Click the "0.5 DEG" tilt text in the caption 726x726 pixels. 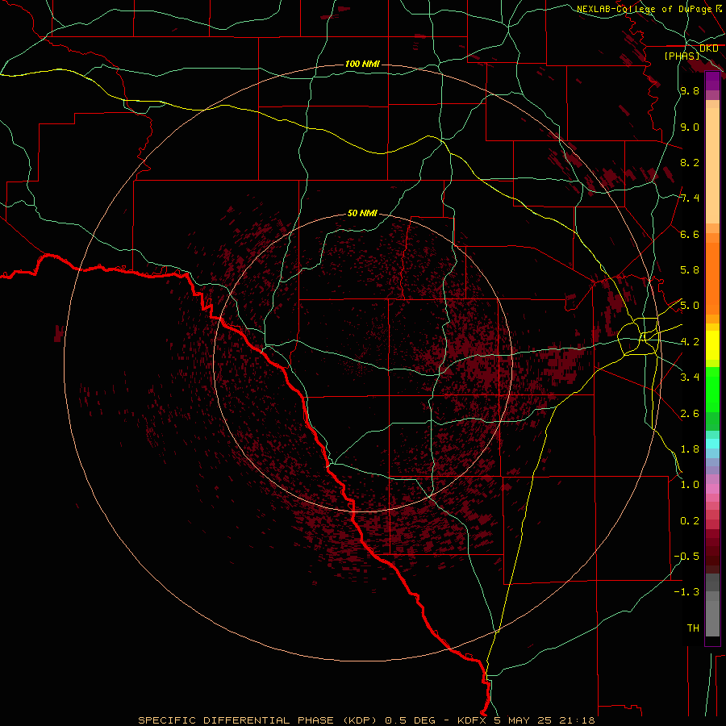click(411, 720)
